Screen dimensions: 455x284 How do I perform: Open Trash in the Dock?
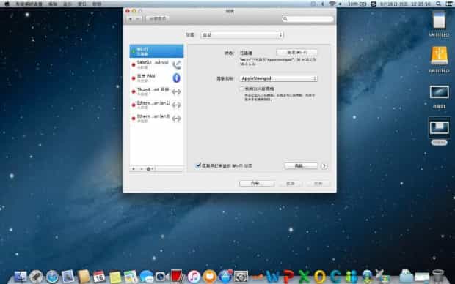click(x=438, y=277)
